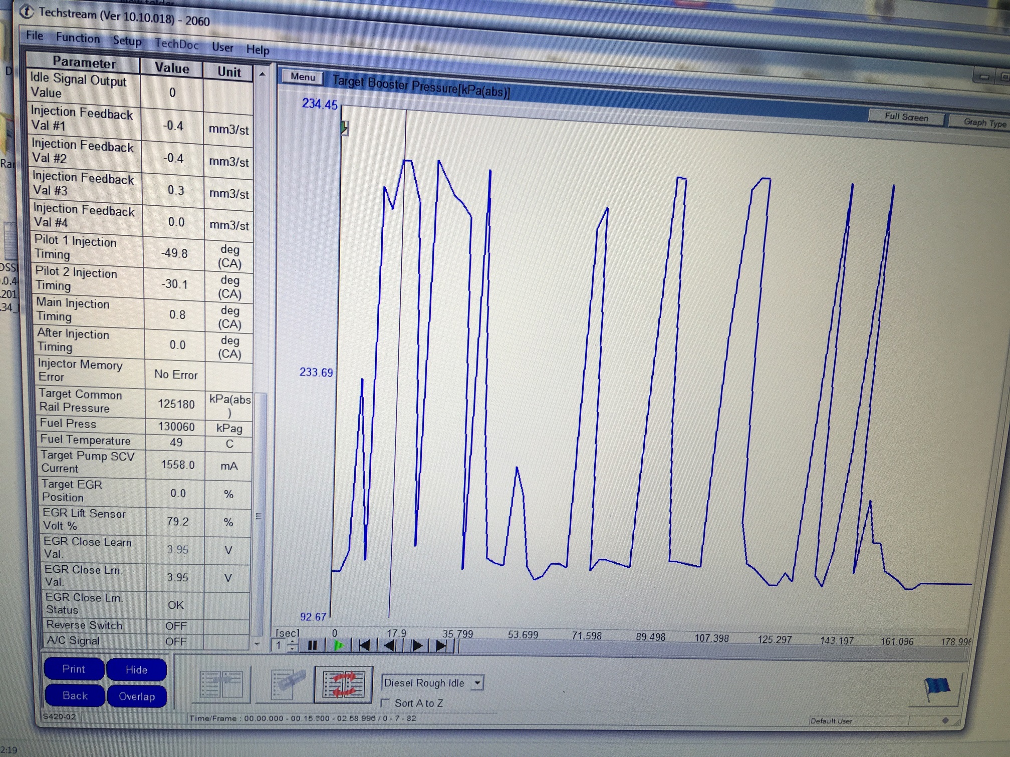Click the greyed split data list icon
The width and height of the screenshot is (1010, 757).
221,684
